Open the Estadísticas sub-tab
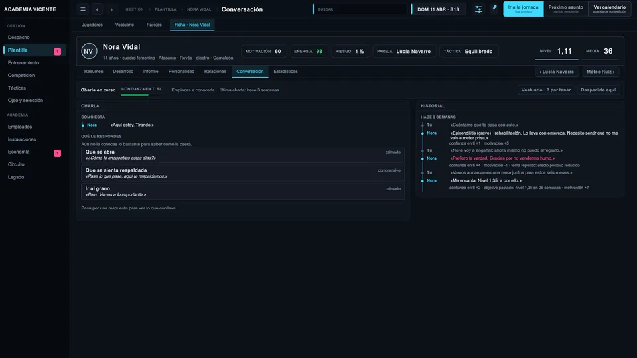637x358 pixels. click(285, 72)
